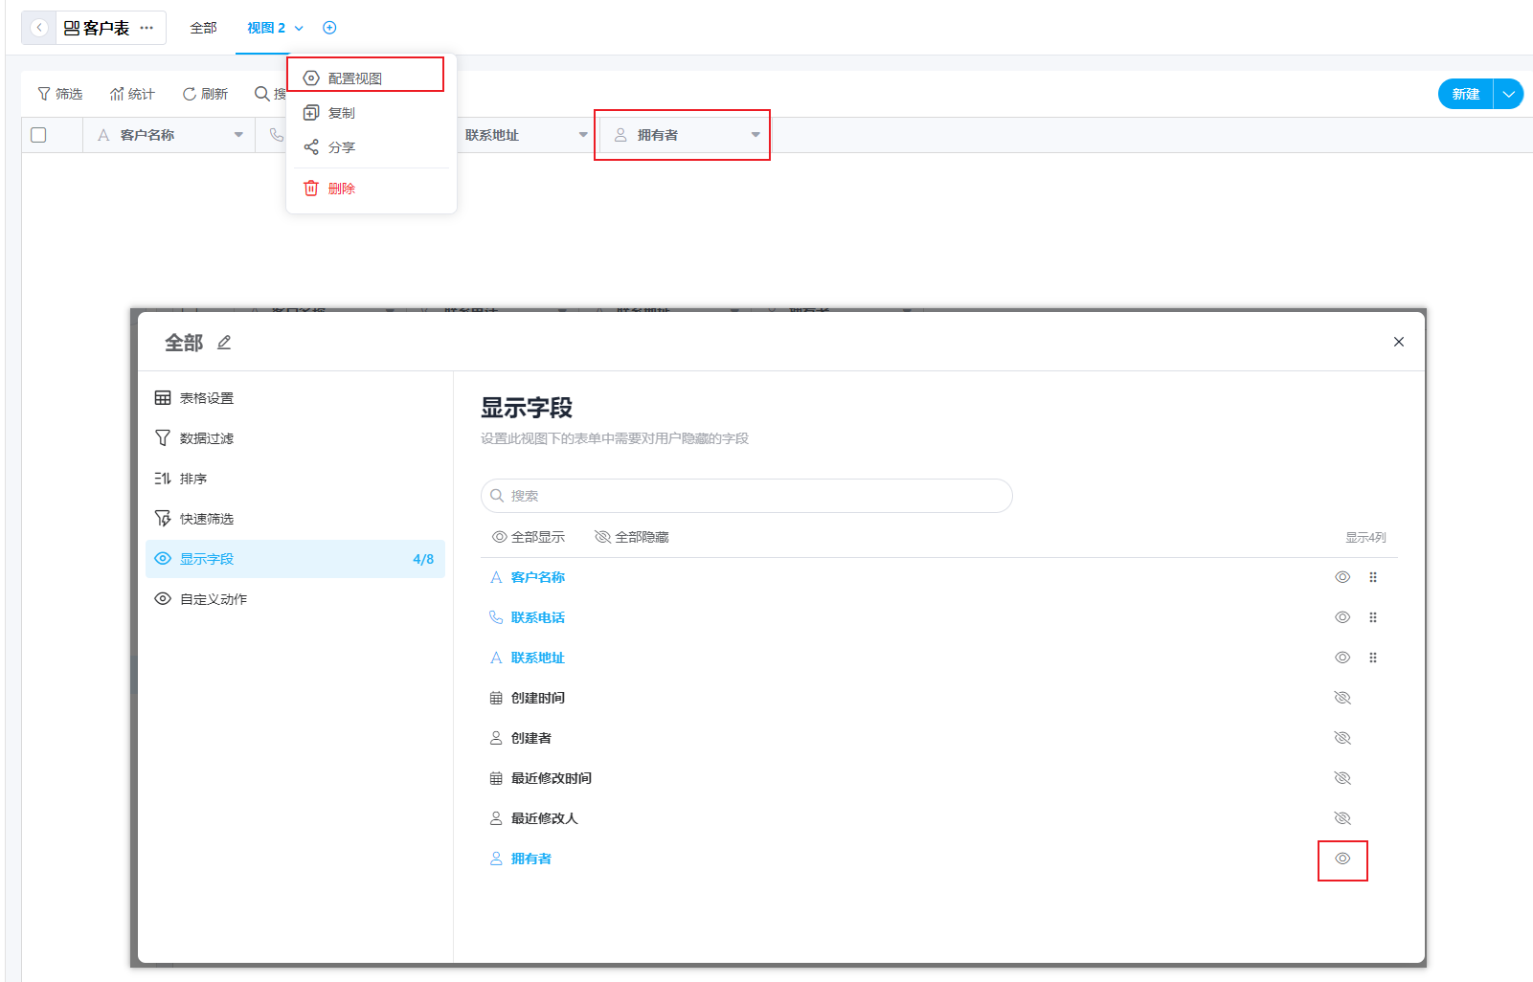Viewport: 1533px width, 982px height.
Task: Click the copy icon in the view menu
Action: coord(311,113)
